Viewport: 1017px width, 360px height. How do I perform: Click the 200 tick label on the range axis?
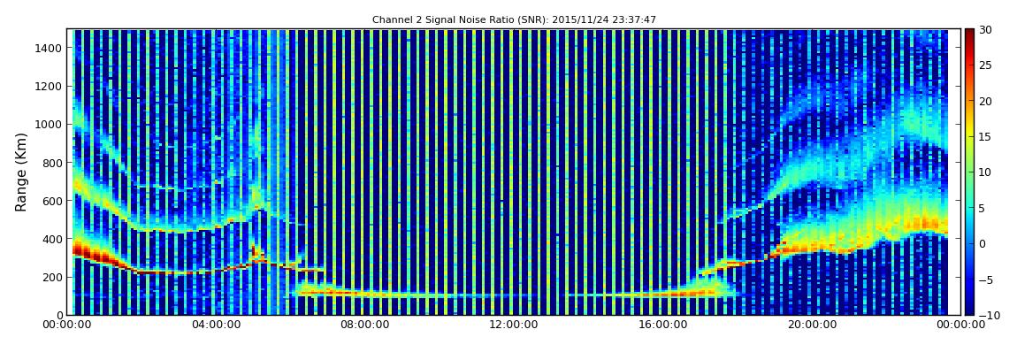point(52,277)
